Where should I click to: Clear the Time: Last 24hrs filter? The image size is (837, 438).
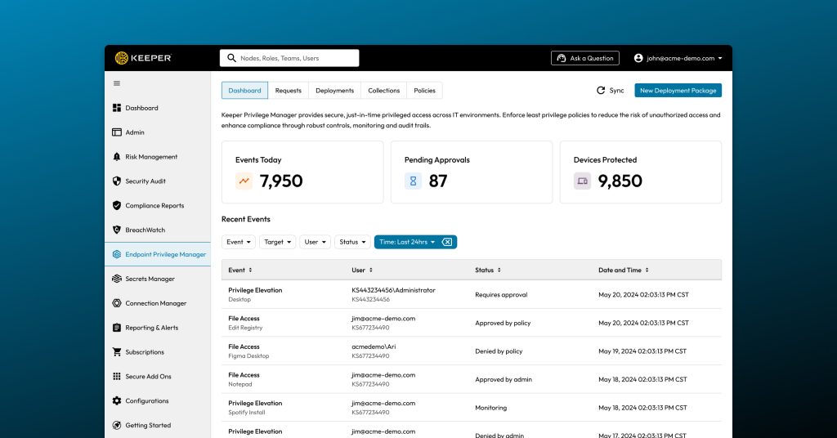pyautogui.click(x=447, y=242)
